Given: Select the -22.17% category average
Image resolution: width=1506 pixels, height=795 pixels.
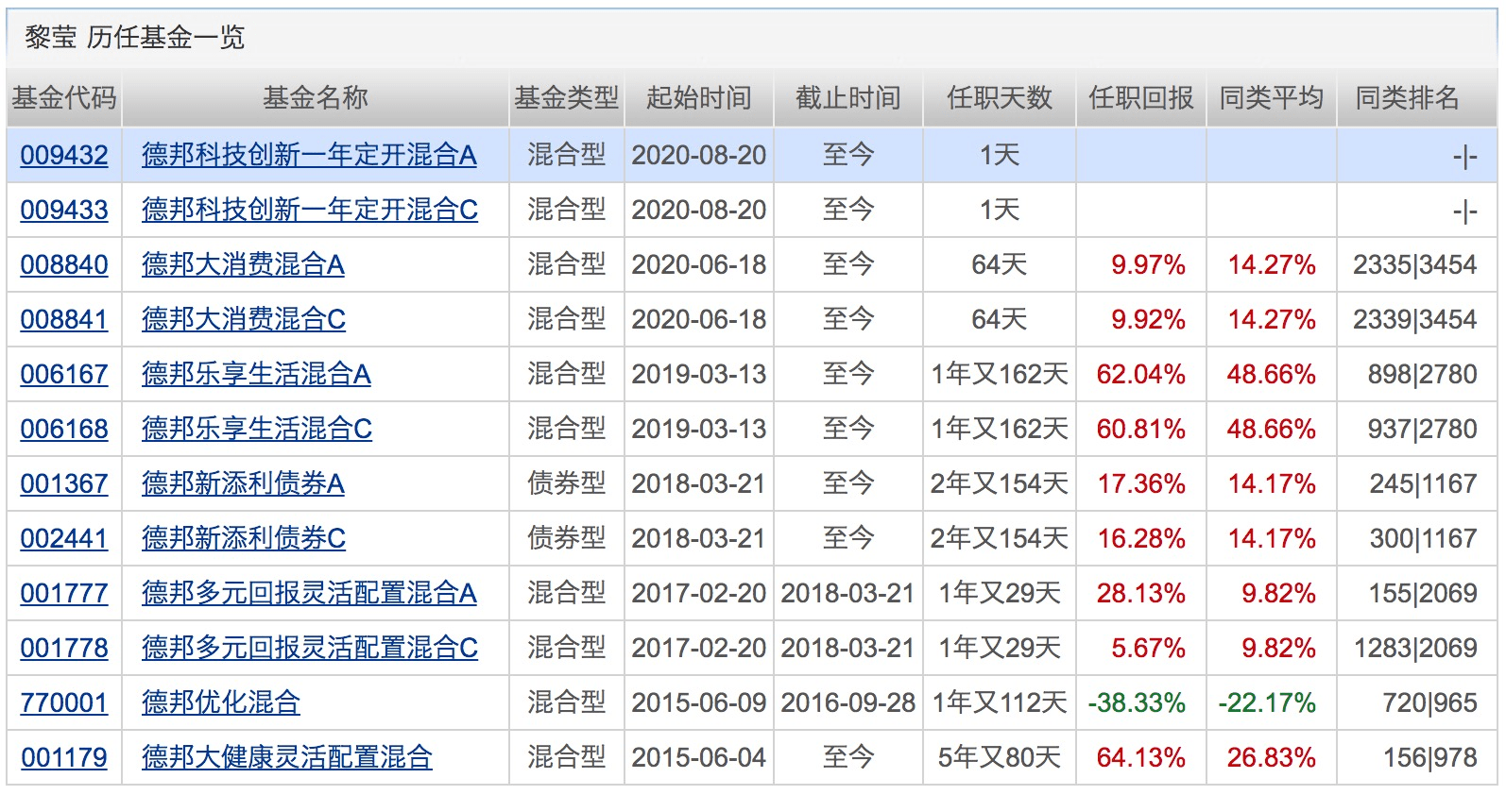Looking at the screenshot, I should click(x=1268, y=702).
